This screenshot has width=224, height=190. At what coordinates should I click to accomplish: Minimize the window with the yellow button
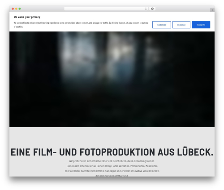(x=16, y=9)
